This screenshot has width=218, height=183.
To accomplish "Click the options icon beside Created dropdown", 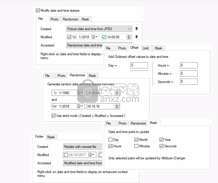I will (x=136, y=29).
